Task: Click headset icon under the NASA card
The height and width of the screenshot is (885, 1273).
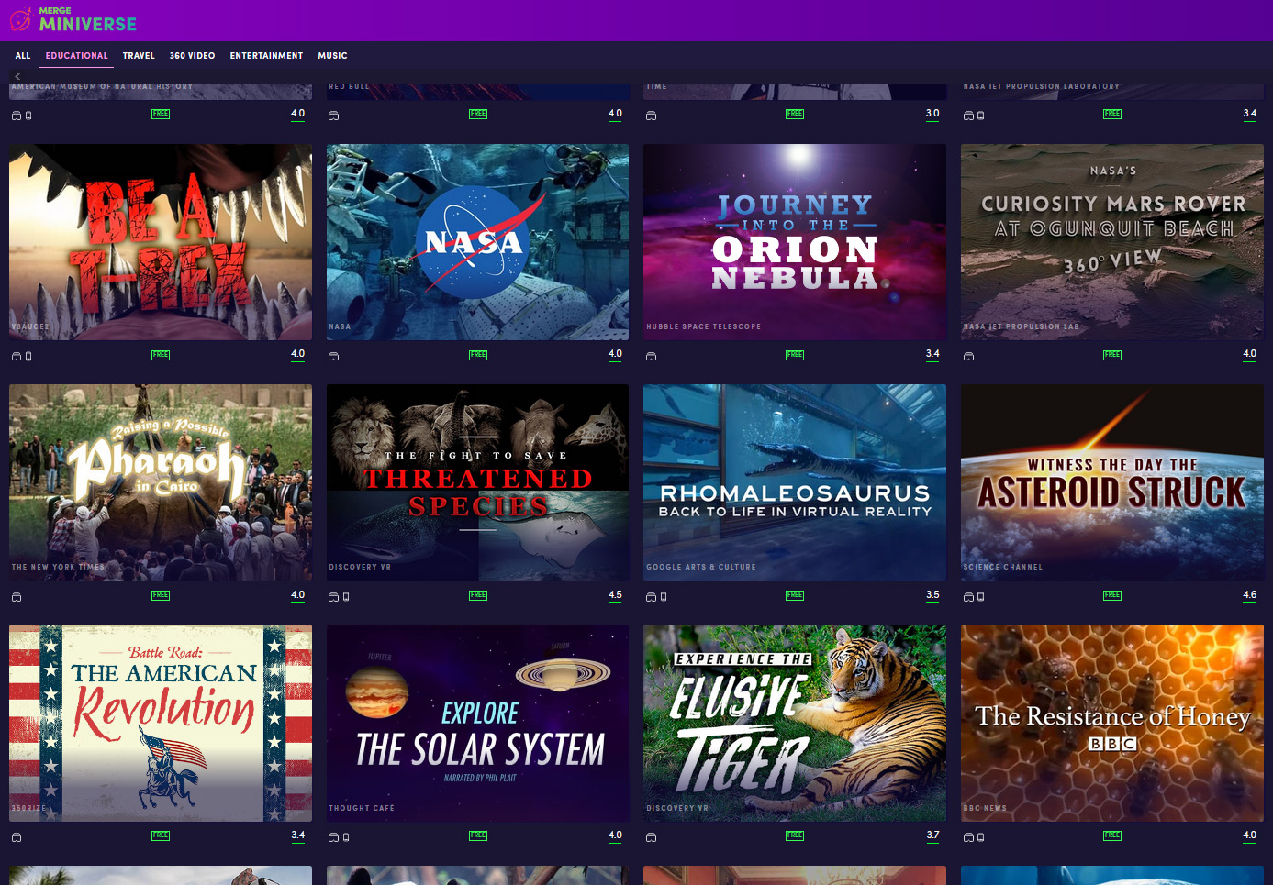Action: [x=333, y=356]
